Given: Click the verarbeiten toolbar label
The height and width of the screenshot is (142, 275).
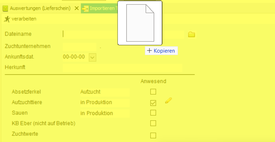Looking at the screenshot, I should 24,19.
